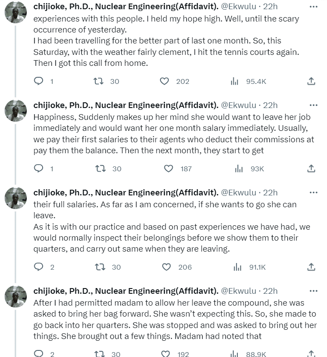Share the tweet about call from home
327x357 pixels.
click(x=311, y=81)
